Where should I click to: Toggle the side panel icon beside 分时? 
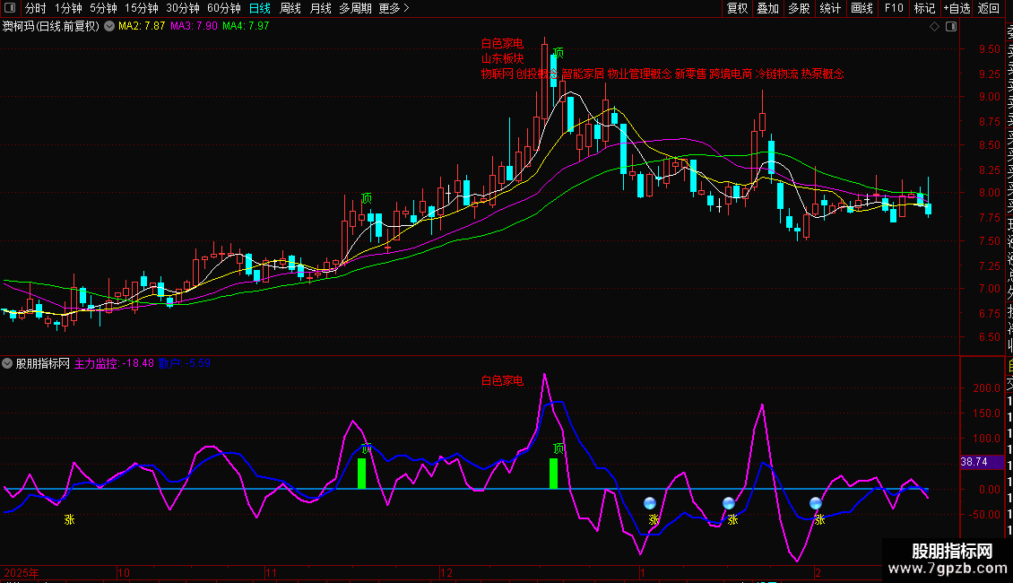pyautogui.click(x=10, y=8)
